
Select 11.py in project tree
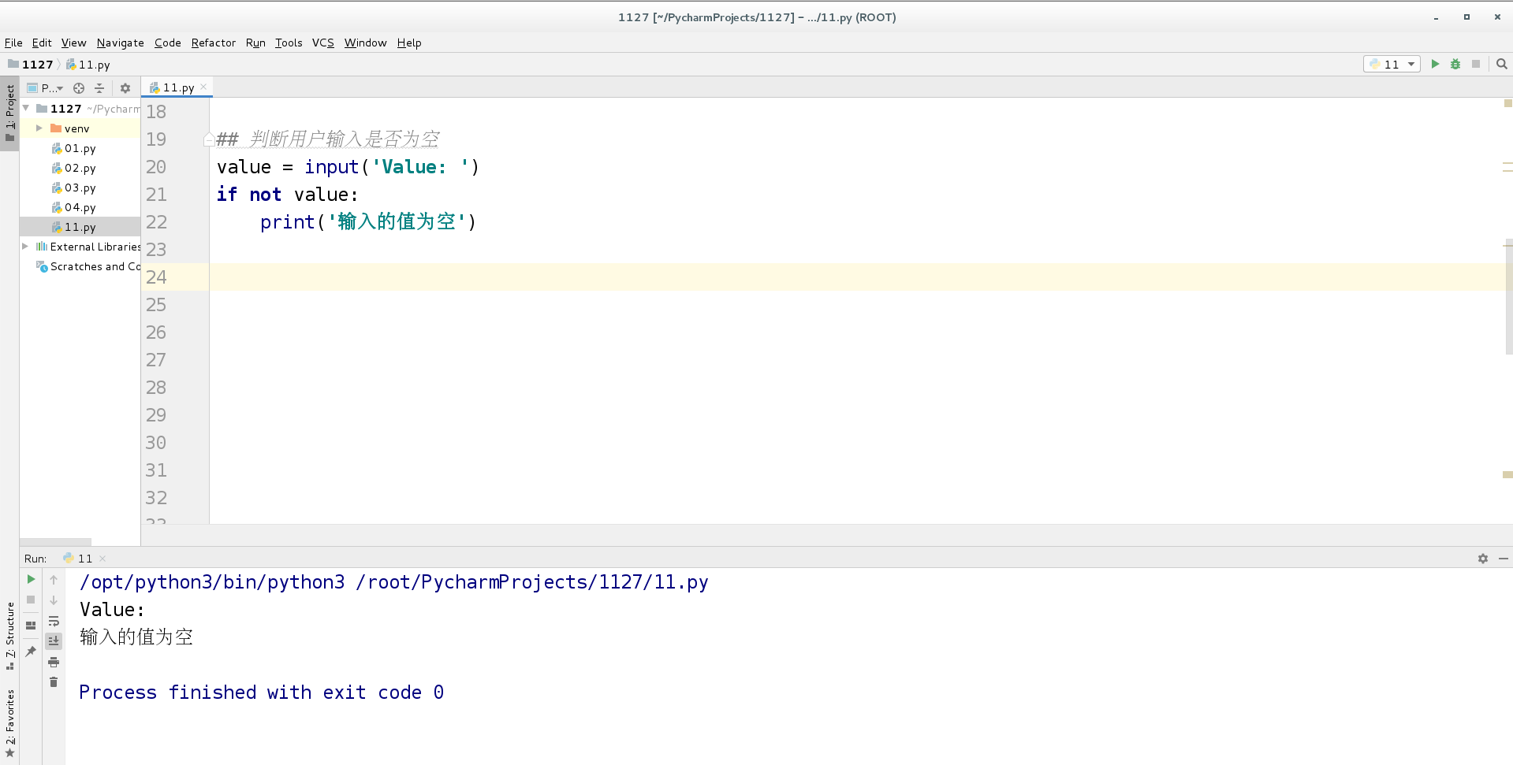click(x=73, y=227)
